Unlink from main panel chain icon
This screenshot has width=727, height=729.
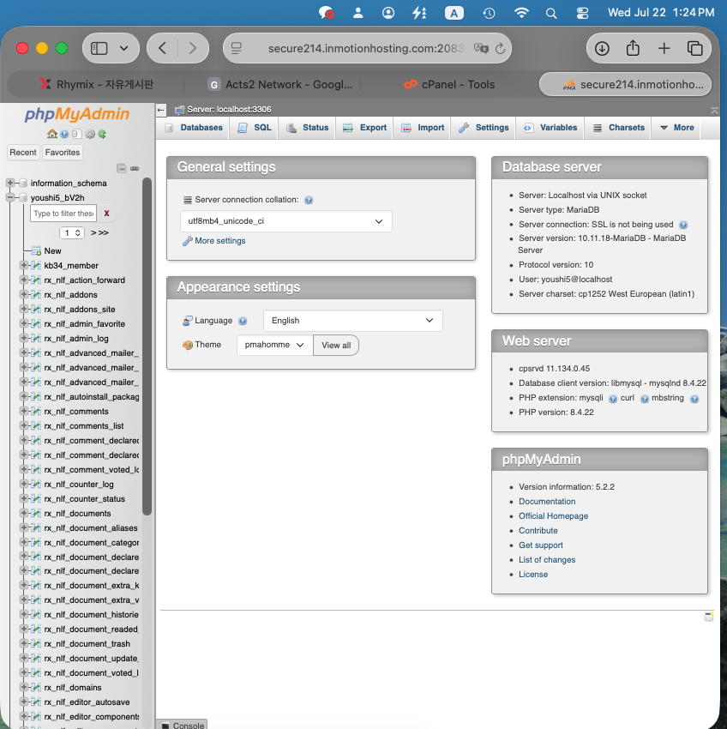(x=135, y=168)
